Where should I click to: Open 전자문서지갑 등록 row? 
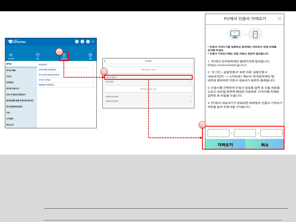click(148, 97)
